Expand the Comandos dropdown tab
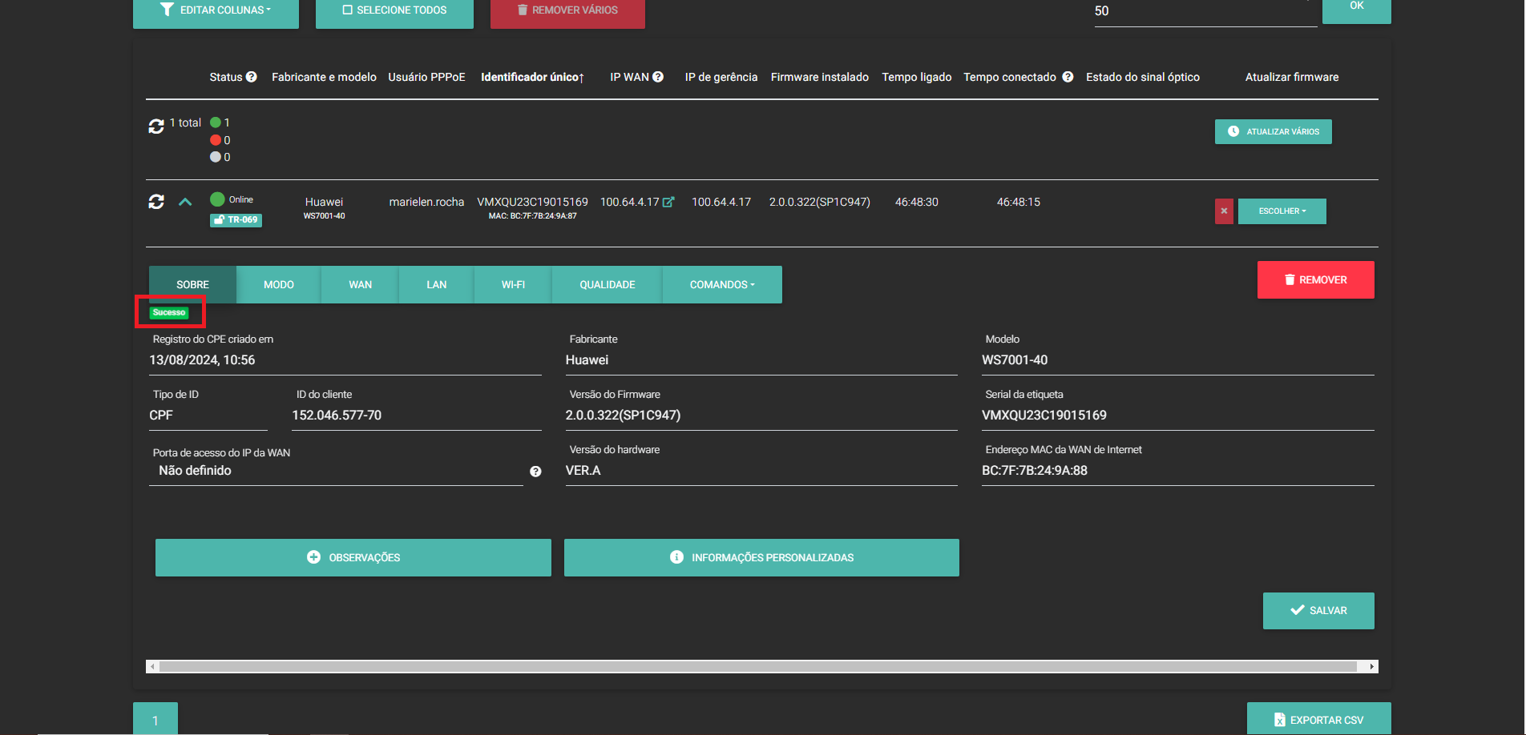The image size is (1526, 735). [x=721, y=285]
